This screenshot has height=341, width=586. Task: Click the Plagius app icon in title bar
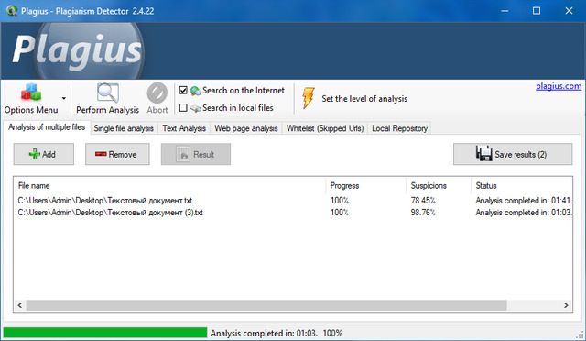[12, 10]
